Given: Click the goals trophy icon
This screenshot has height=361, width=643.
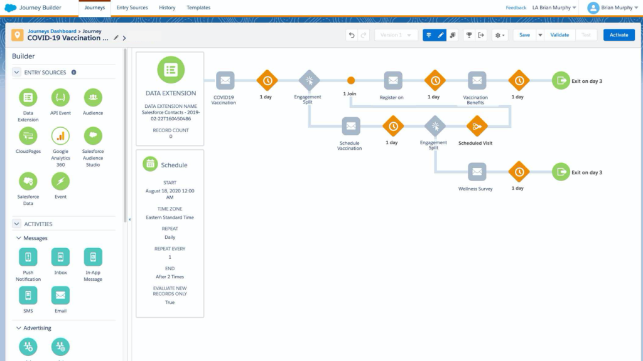Looking at the screenshot, I should click(468, 35).
